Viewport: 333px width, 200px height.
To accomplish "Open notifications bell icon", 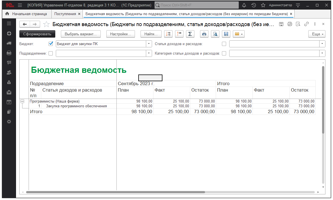I will click(x=244, y=5).
